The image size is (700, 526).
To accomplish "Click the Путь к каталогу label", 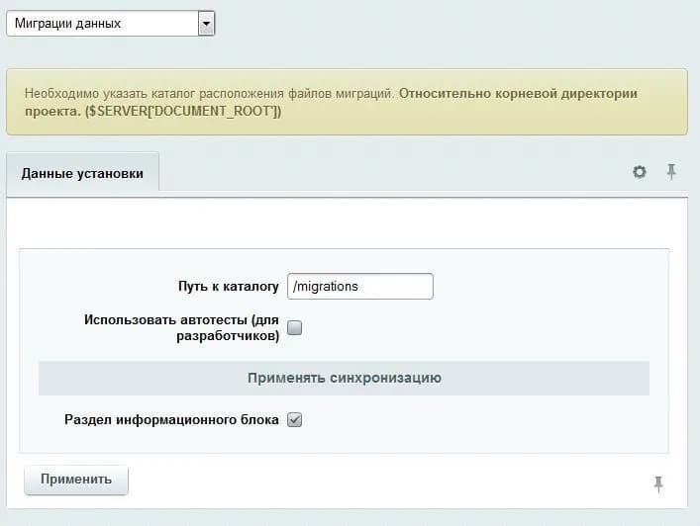I will [x=229, y=286].
